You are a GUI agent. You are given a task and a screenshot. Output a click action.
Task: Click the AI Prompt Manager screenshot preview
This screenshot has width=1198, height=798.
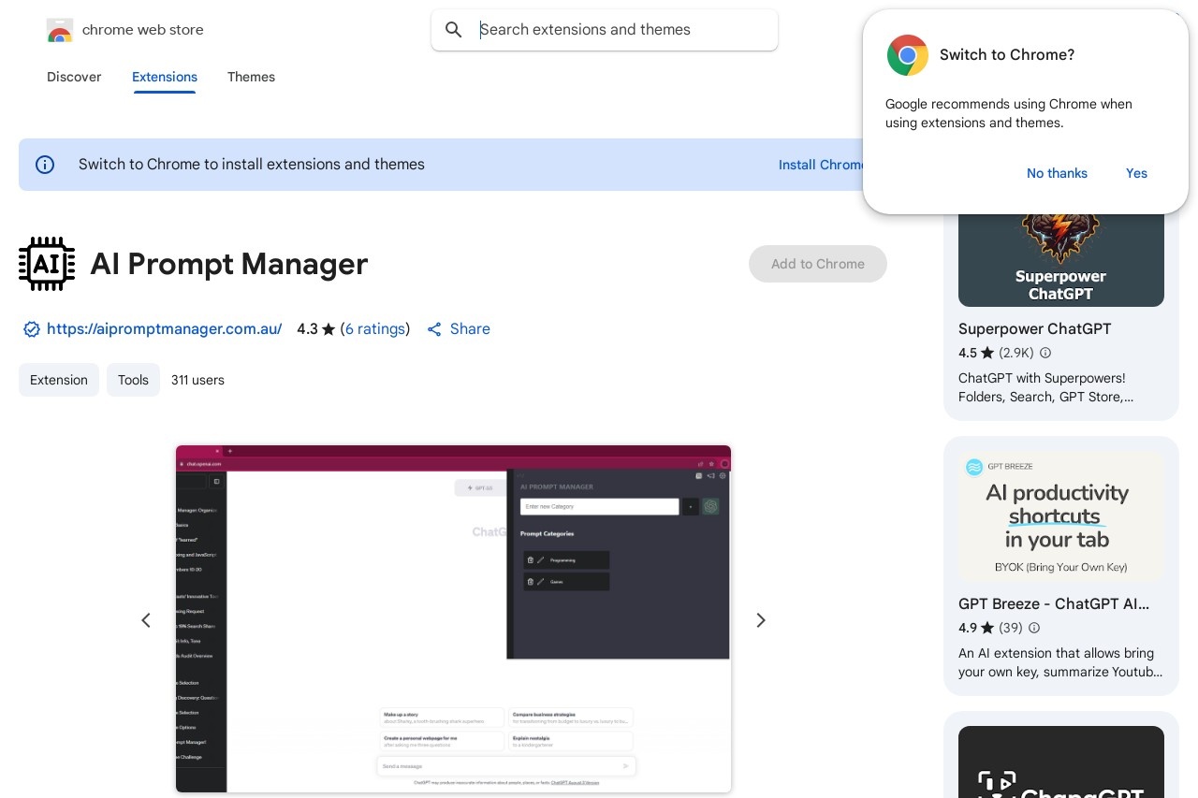[453, 619]
